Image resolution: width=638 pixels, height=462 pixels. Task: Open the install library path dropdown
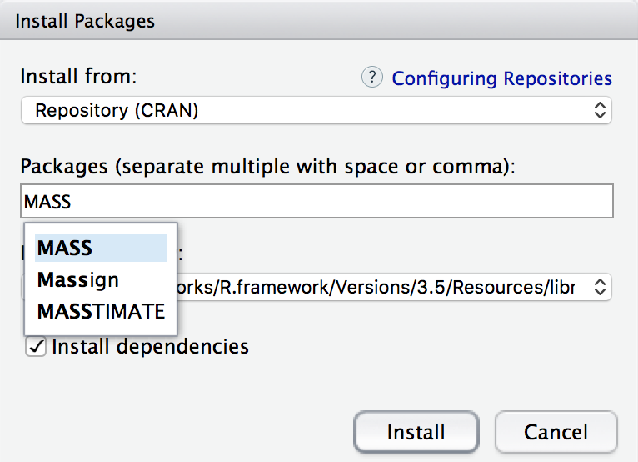tap(383, 288)
